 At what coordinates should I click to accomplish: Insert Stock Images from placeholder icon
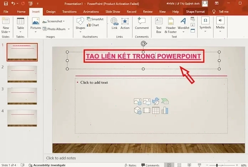click(x=138, y=101)
